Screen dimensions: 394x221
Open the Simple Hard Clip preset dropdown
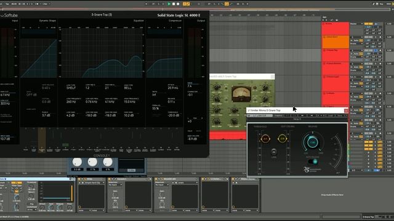(94, 183)
